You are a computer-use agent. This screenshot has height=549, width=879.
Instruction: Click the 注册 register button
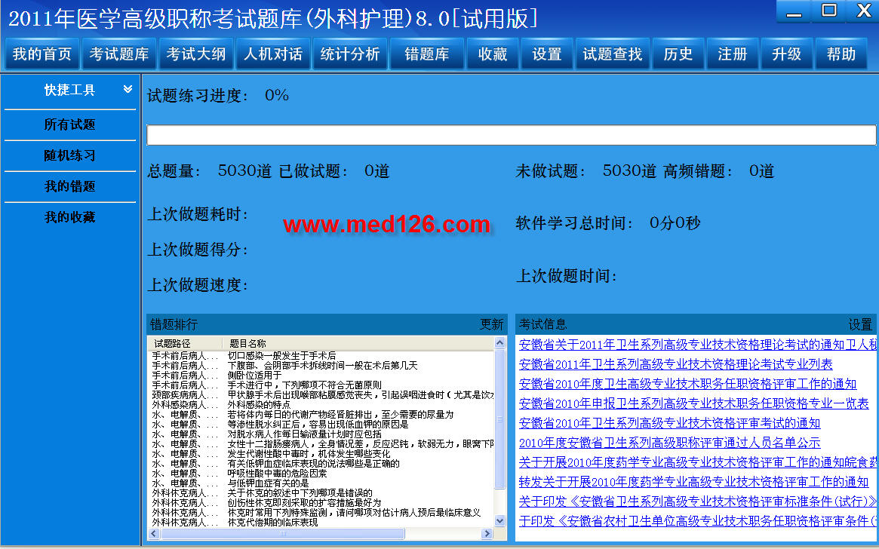coord(733,54)
